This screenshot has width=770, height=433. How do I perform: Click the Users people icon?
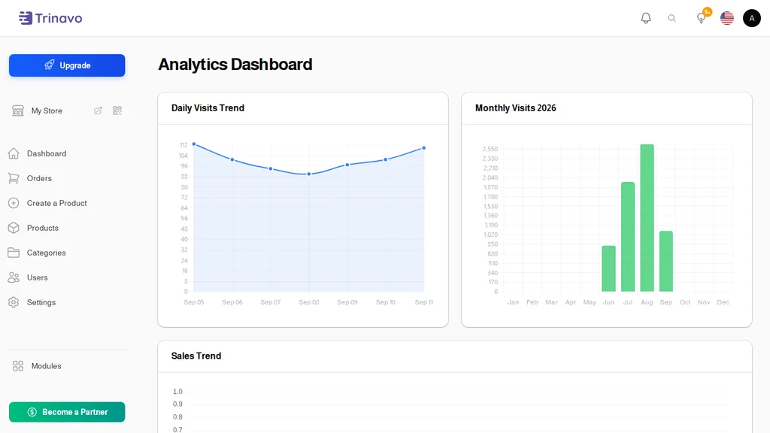(14, 277)
